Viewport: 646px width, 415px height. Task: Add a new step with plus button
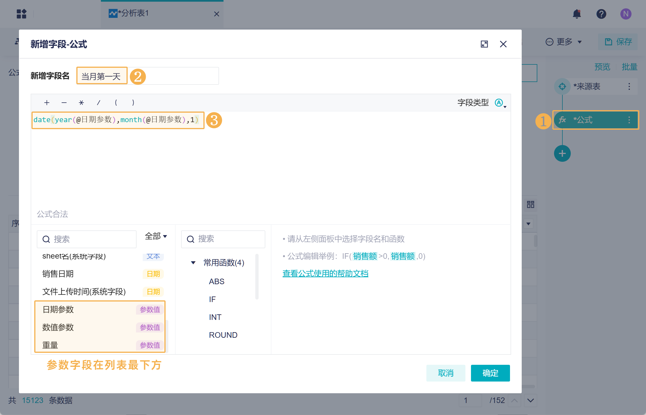pyautogui.click(x=562, y=153)
